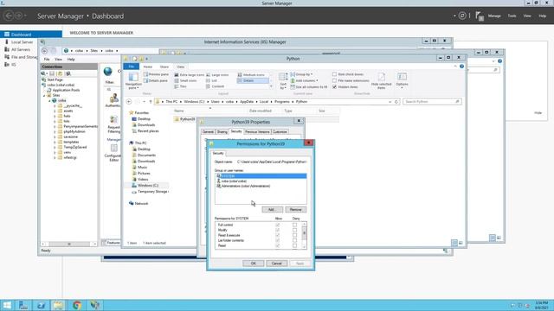Select Small icons layout
The width and height of the screenshot is (554, 311).
(186, 80)
